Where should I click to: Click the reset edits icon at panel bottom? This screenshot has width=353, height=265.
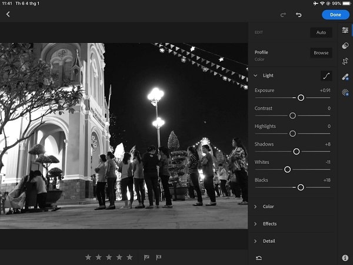point(259,257)
